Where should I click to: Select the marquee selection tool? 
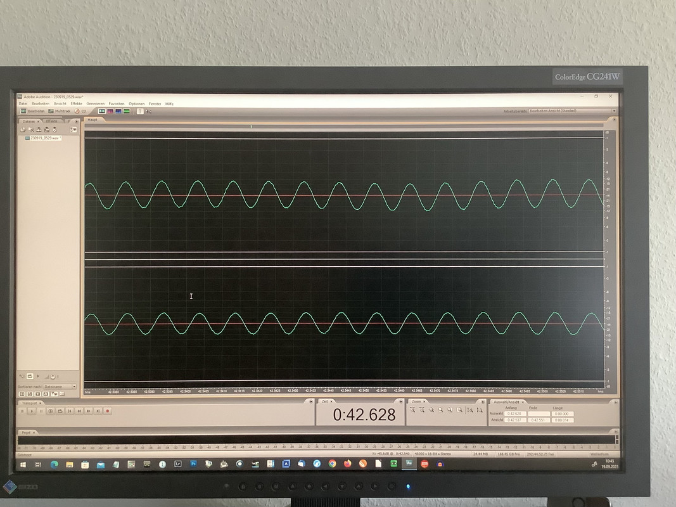coord(149,112)
